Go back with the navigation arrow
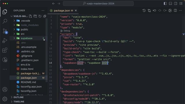 (x=53, y=3)
